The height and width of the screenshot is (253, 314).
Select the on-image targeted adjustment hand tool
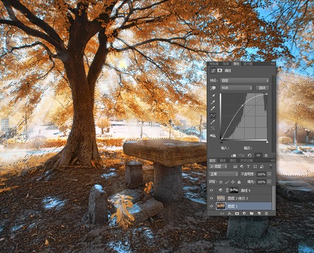coord(213,88)
